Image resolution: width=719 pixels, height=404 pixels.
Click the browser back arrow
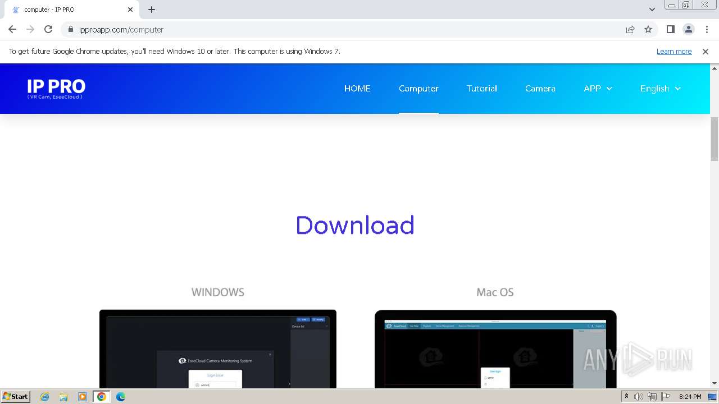tap(12, 29)
